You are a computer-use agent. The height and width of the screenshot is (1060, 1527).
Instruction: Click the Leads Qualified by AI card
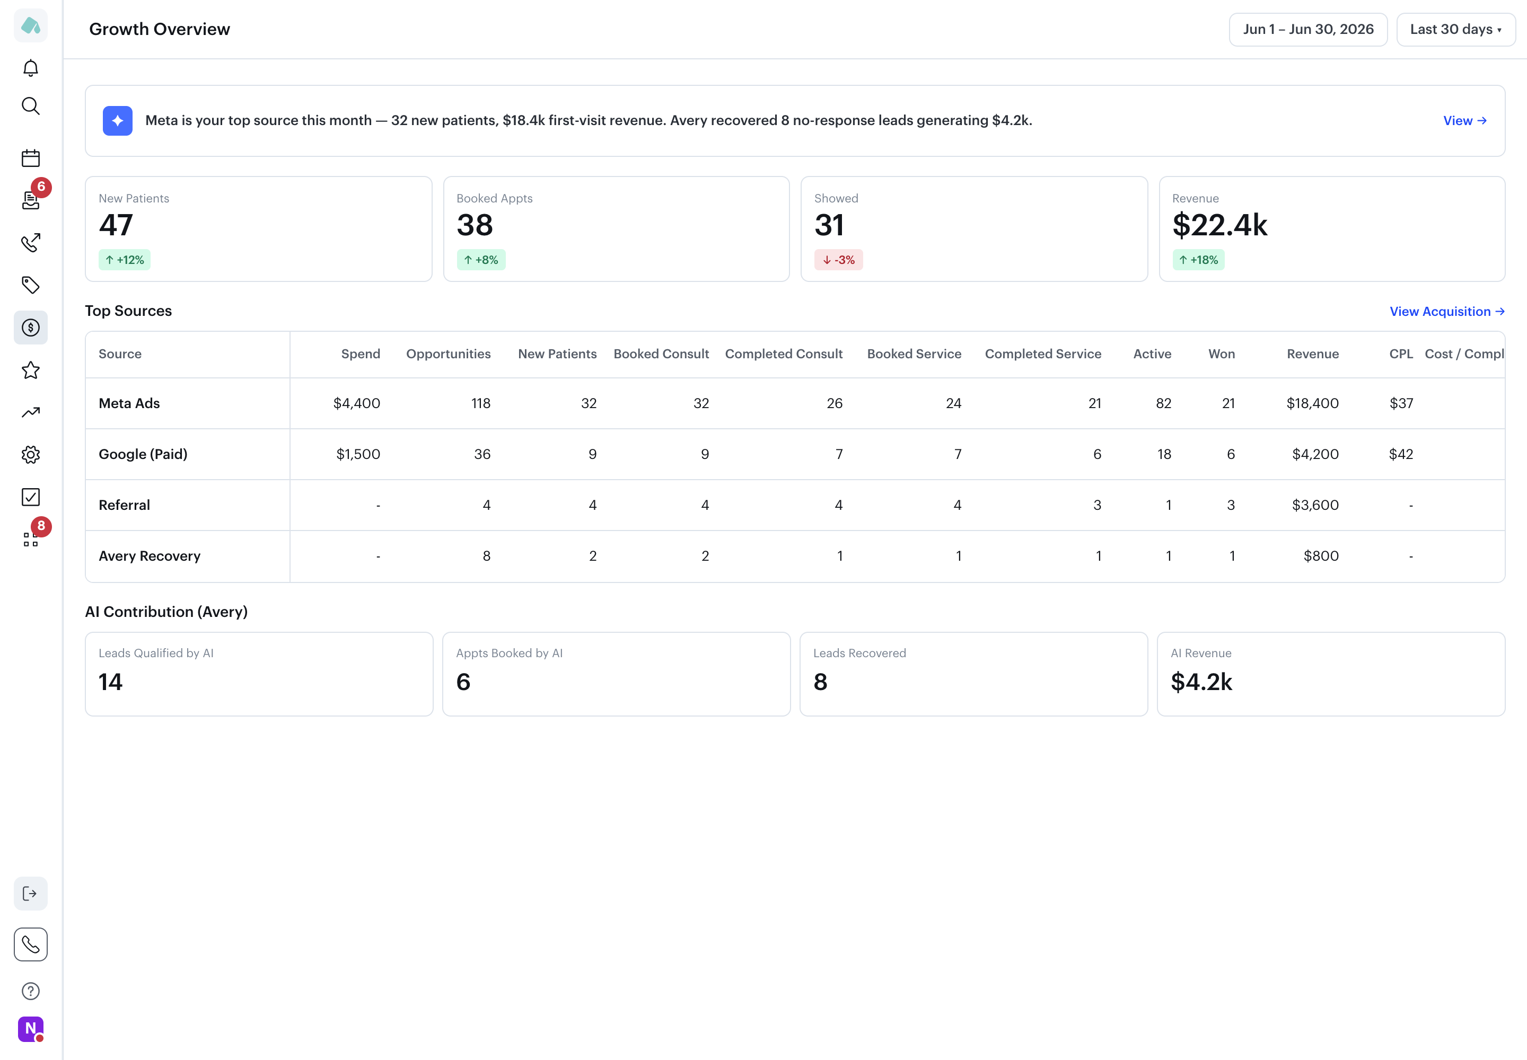[259, 674]
